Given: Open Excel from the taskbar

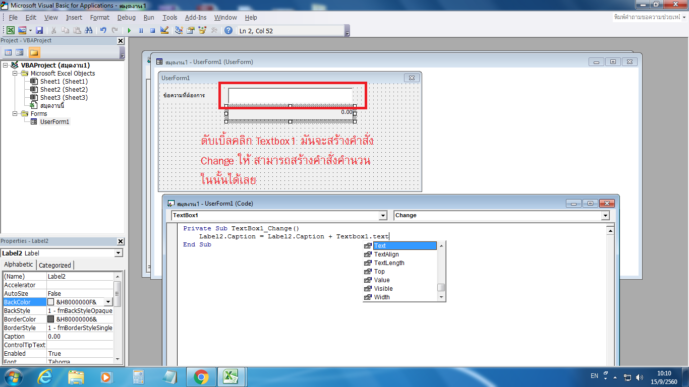Looking at the screenshot, I should click(x=231, y=376).
